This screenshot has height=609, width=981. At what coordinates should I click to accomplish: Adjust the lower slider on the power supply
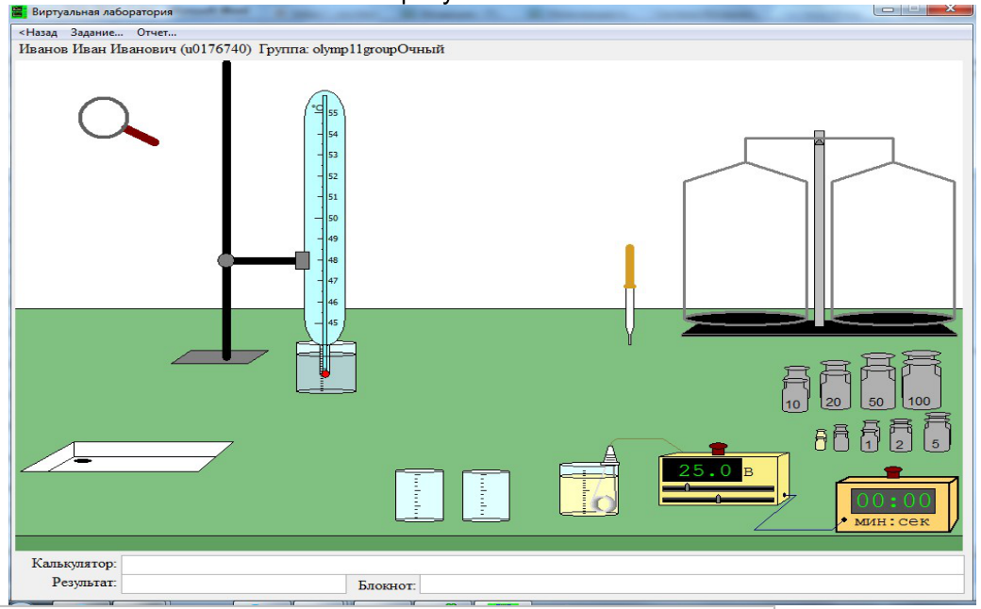click(718, 499)
